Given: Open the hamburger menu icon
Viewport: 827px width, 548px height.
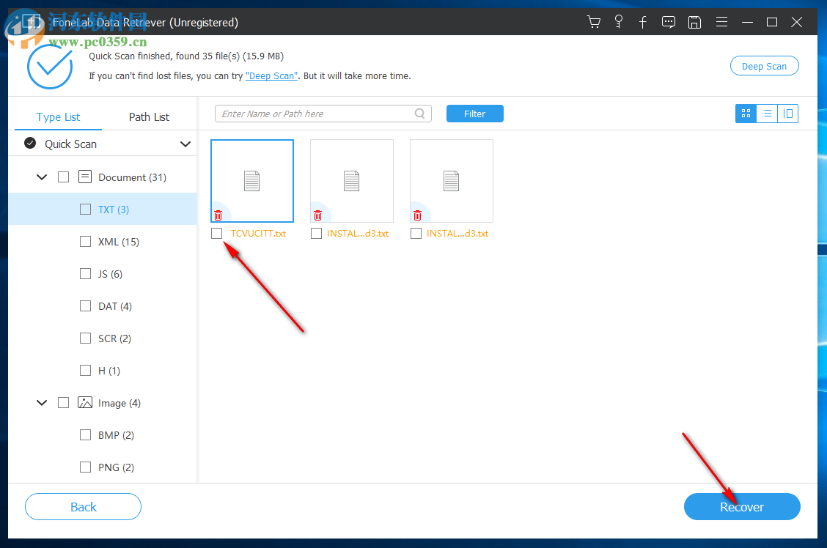Looking at the screenshot, I should coord(721,22).
